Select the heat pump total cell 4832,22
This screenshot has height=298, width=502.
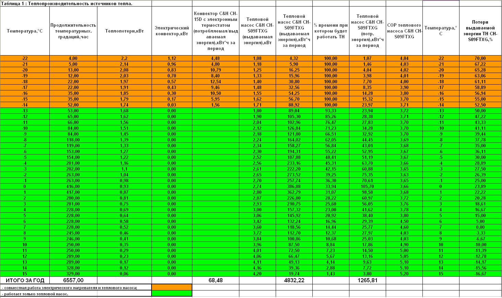point(294,280)
